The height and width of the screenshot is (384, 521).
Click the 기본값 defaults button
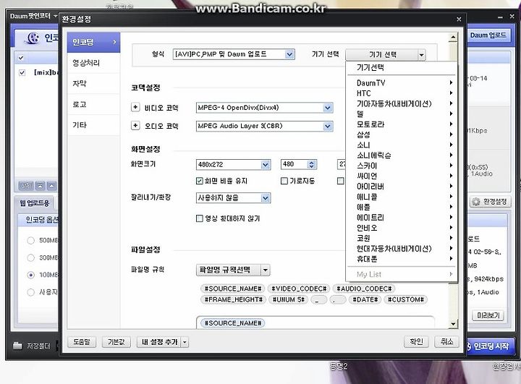117,342
